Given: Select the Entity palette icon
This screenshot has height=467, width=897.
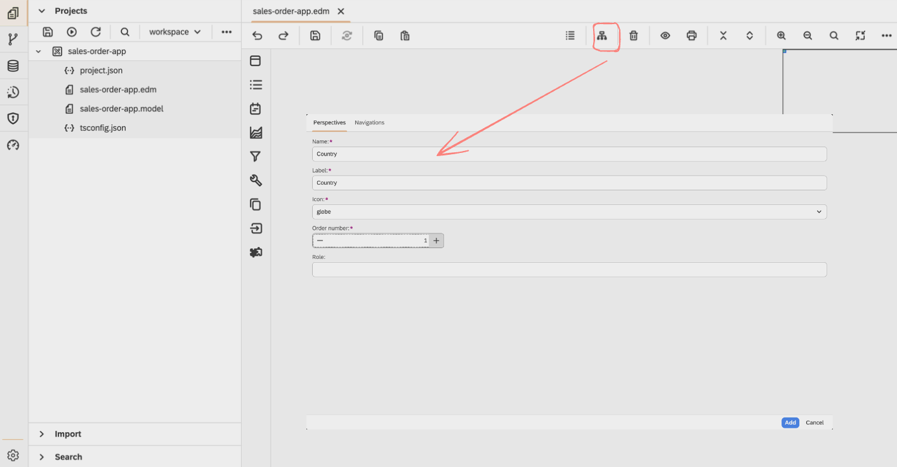Looking at the screenshot, I should pos(256,61).
